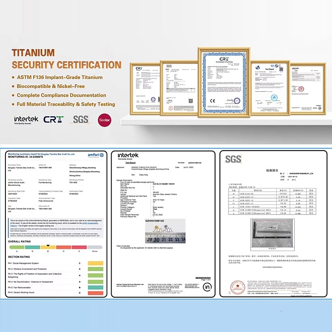332x332 pixels.
Task: Open the round red Sedex logo
Action: [x=105, y=120]
